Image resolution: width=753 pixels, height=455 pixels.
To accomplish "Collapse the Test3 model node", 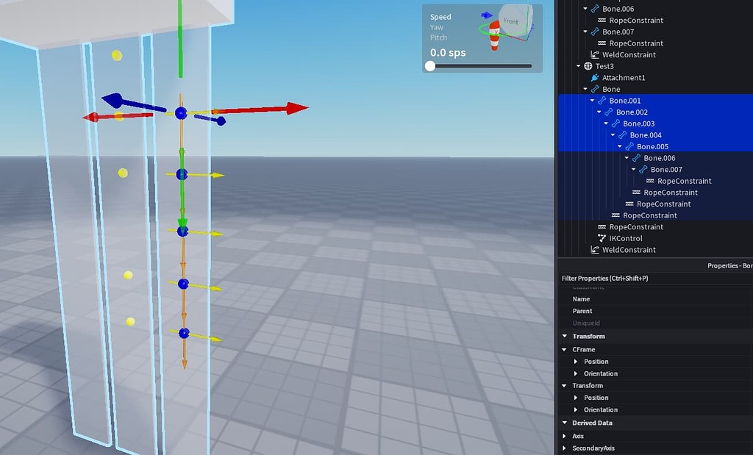I will (x=579, y=66).
